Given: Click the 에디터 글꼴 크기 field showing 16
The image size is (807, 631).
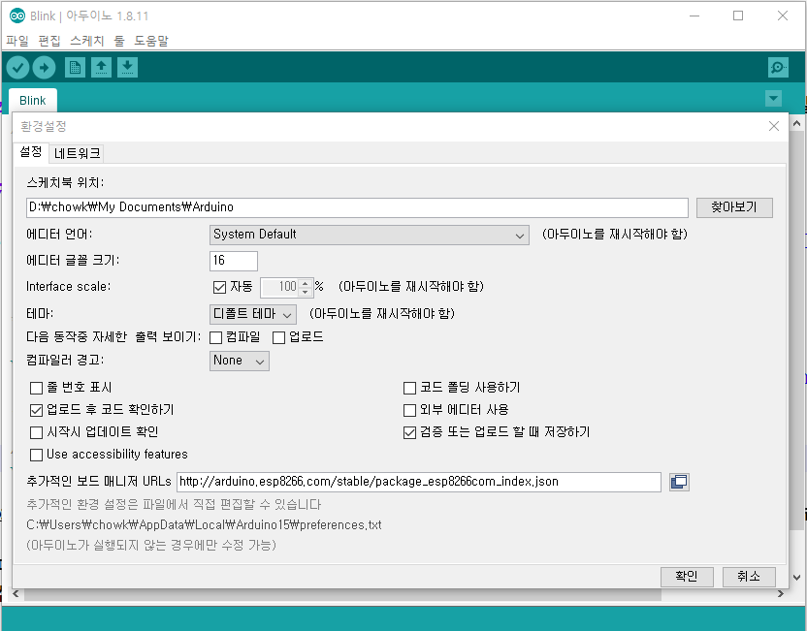Looking at the screenshot, I should [234, 261].
